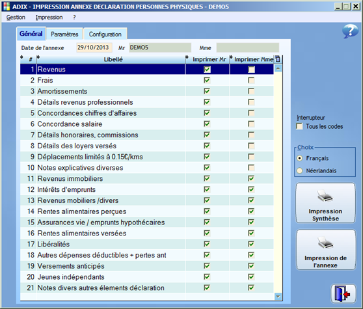Viewport: 363px width, 309px height.
Task: Select the Français radio option
Action: pos(300,158)
